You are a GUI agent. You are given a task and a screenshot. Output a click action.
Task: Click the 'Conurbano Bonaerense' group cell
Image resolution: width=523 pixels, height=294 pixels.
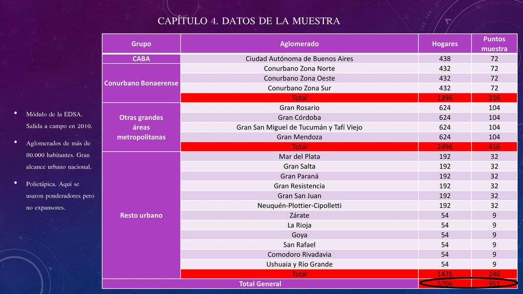tap(141, 83)
